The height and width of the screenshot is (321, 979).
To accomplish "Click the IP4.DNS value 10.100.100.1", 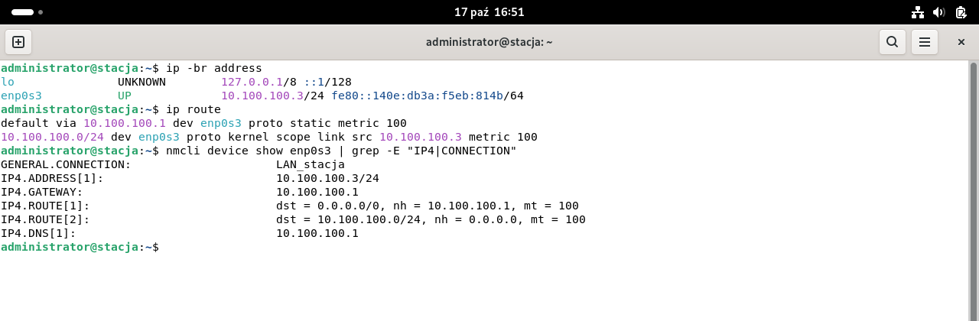I will tap(317, 233).
